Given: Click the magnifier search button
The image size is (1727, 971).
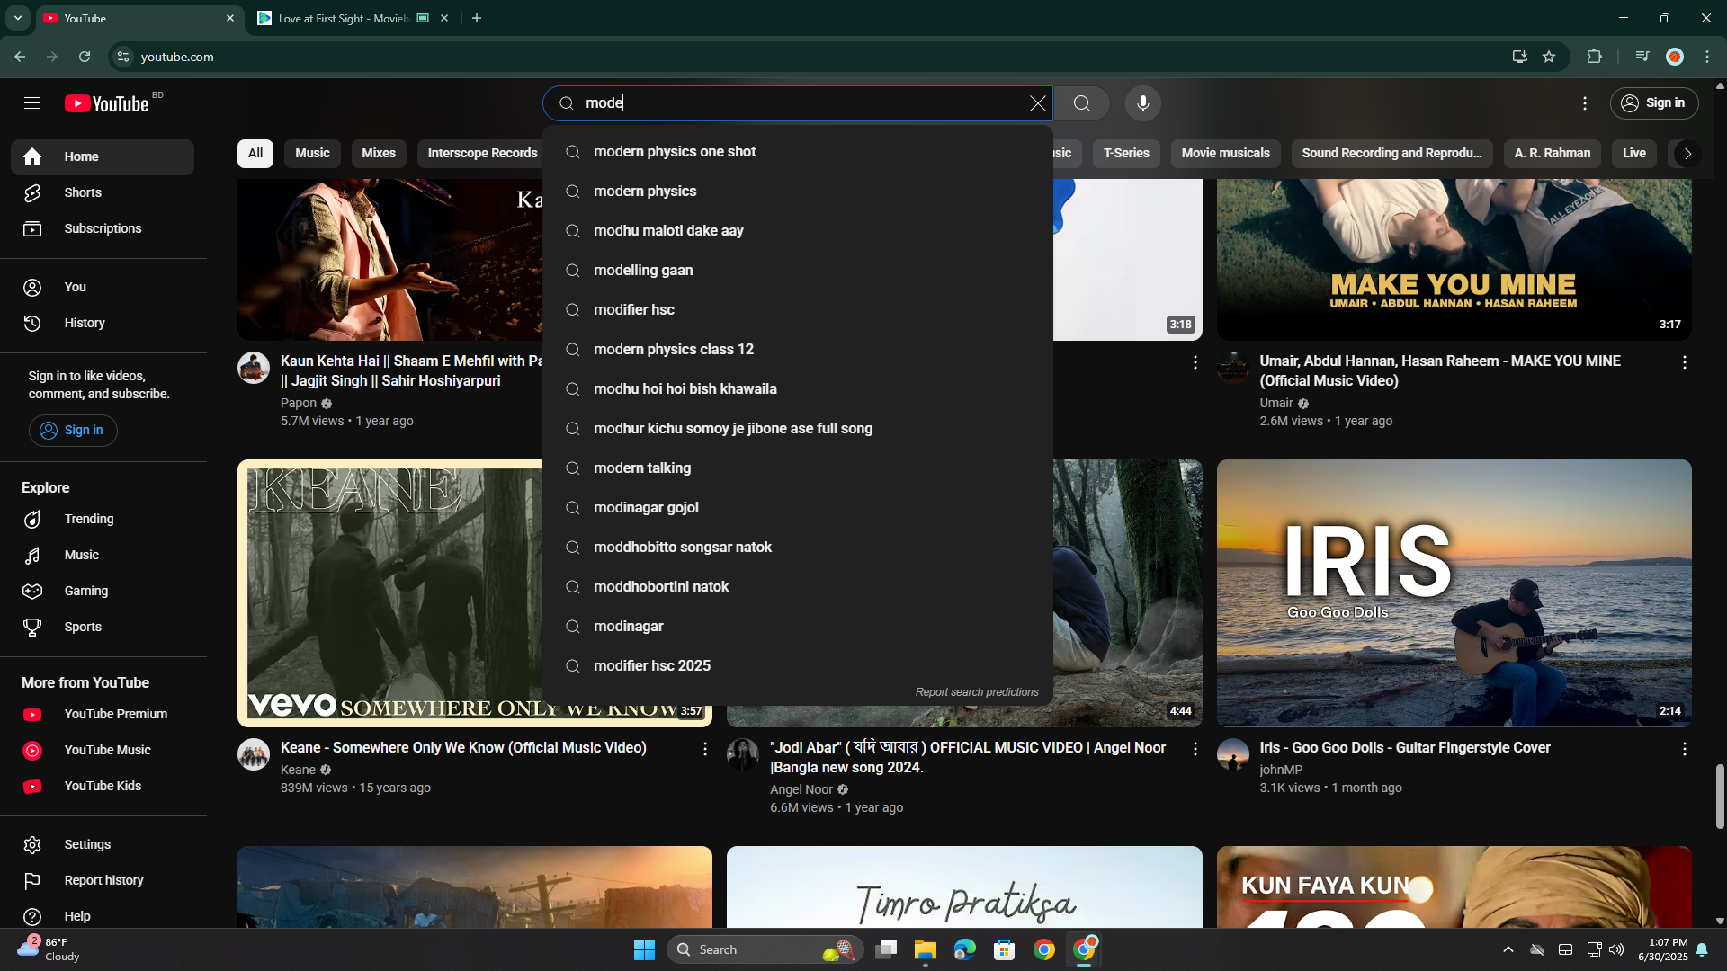Looking at the screenshot, I should click(x=1081, y=103).
